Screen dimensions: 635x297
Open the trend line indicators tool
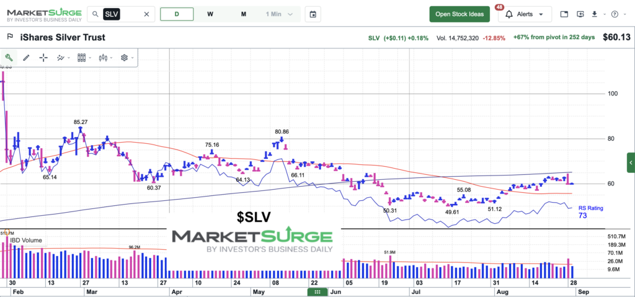click(61, 58)
